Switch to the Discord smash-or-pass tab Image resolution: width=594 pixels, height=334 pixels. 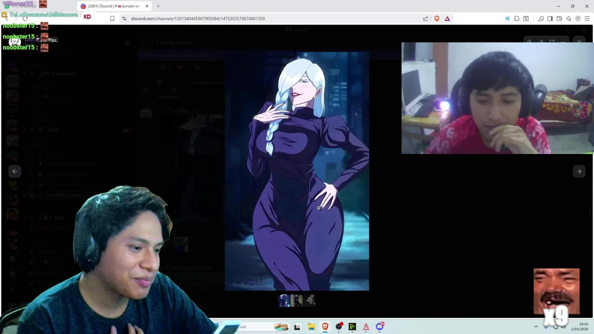pos(114,6)
